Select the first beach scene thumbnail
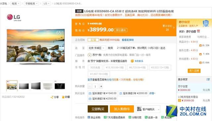Viewport: 212px width, 121px height. pyautogui.click(x=12, y=86)
